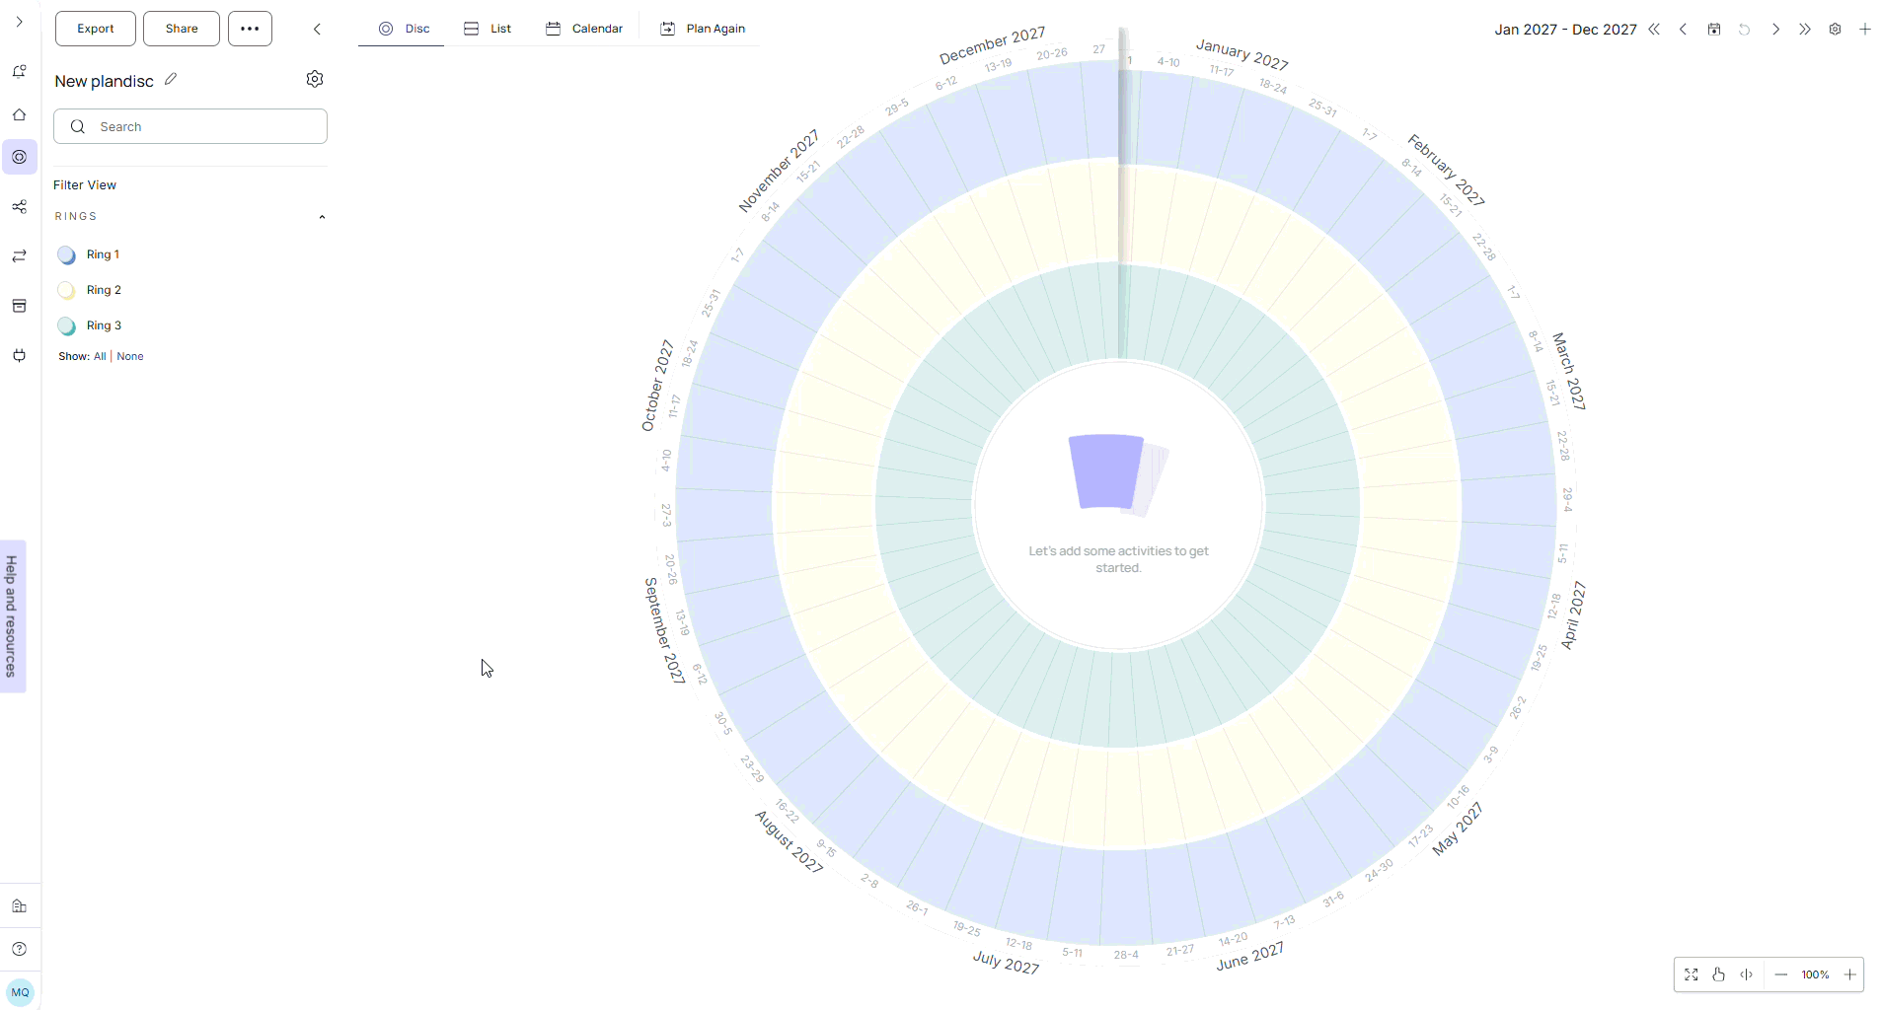Switch to the Calendar view tab
1881x1010 pixels.
583,29
